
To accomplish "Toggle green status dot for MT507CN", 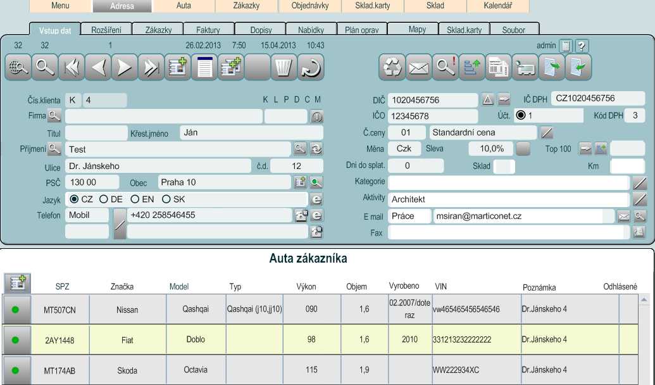I will click(x=15, y=310).
